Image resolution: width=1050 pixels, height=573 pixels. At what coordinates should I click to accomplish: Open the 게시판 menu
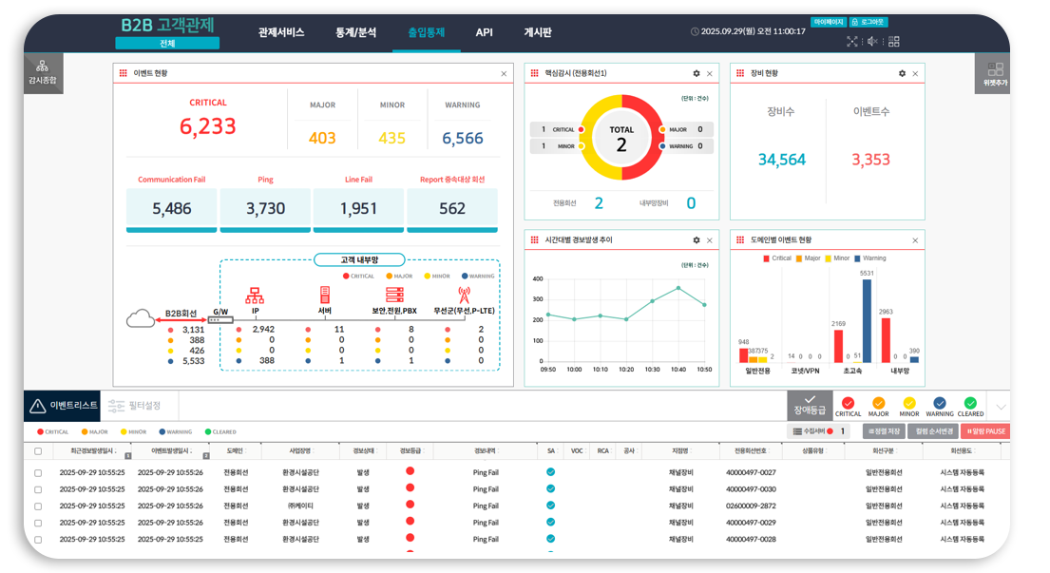538,32
